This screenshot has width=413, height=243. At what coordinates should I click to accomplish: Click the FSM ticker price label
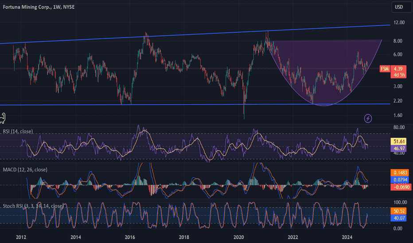click(385, 69)
